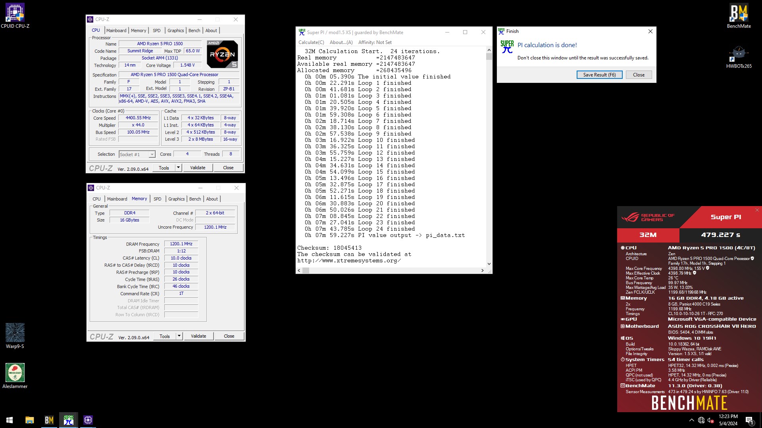This screenshot has height=428, width=762.
Task: Click Close button in upper CPU-Z window
Action: point(228,168)
